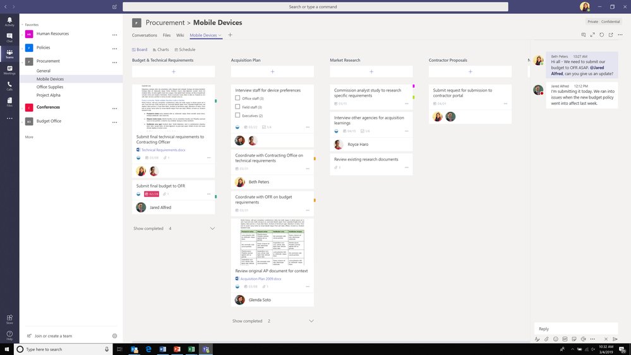Open more options for Human Resources team

click(x=115, y=35)
